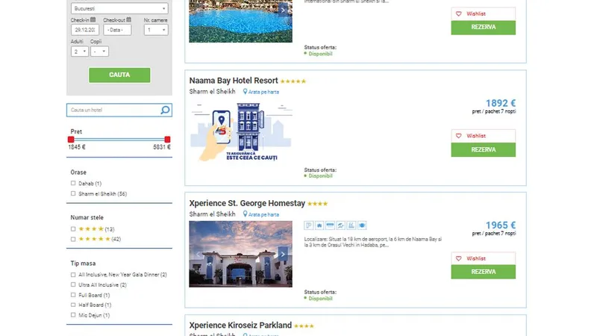Click the star rating of Xperience St. George Homestay
The height and width of the screenshot is (336, 597).
(x=318, y=204)
